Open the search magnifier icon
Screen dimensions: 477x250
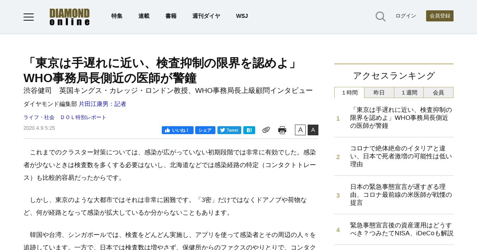[x=380, y=16]
